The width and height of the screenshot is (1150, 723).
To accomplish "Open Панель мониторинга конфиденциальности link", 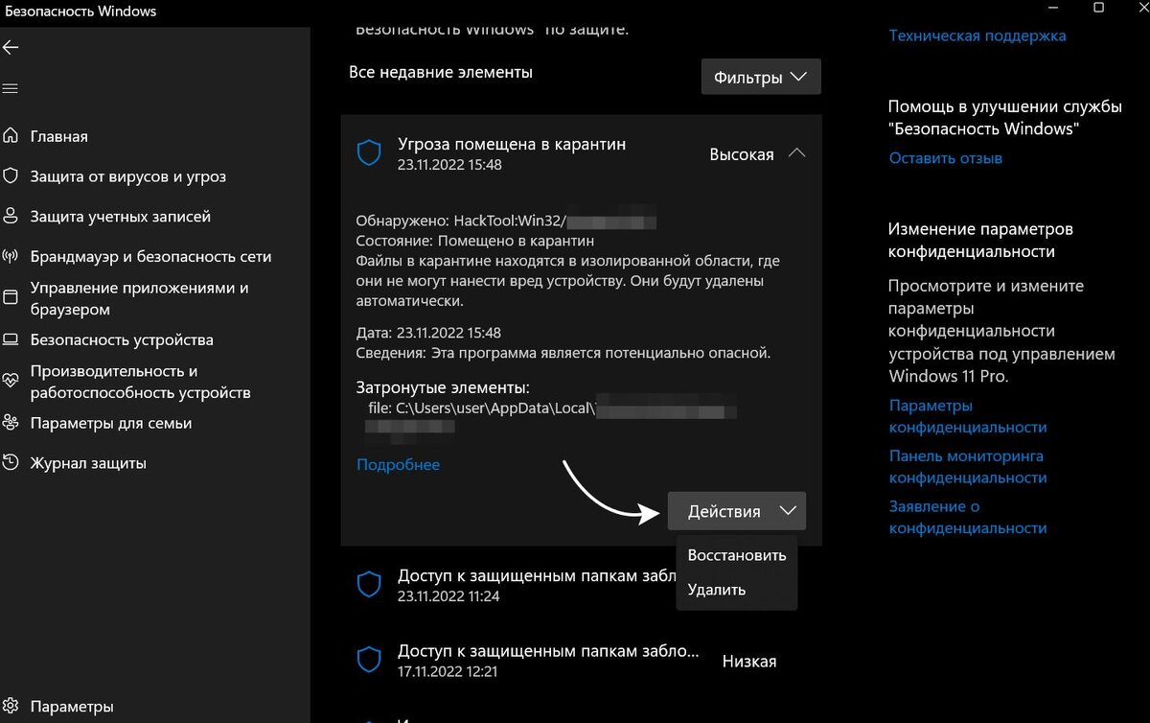I will (x=968, y=466).
